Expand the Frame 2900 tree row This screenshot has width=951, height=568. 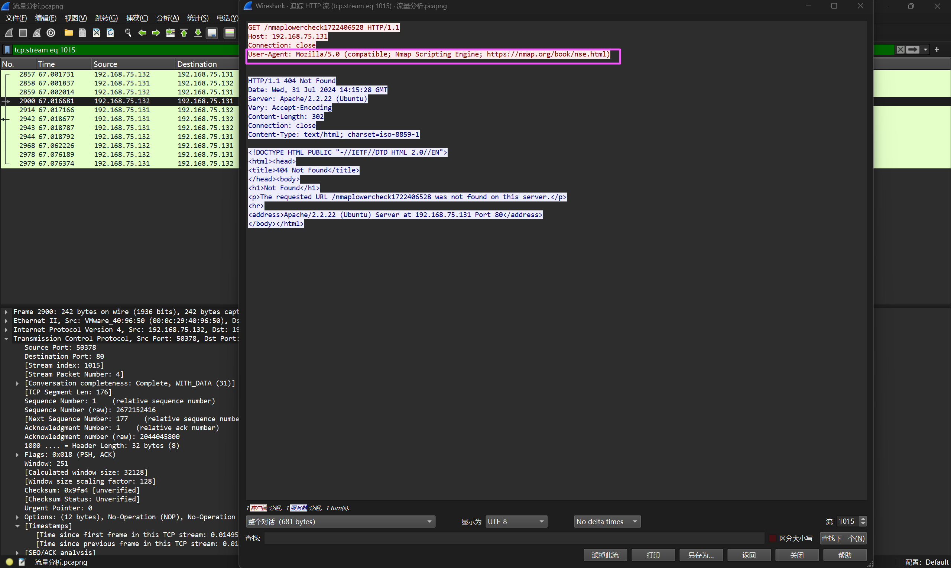(6, 312)
